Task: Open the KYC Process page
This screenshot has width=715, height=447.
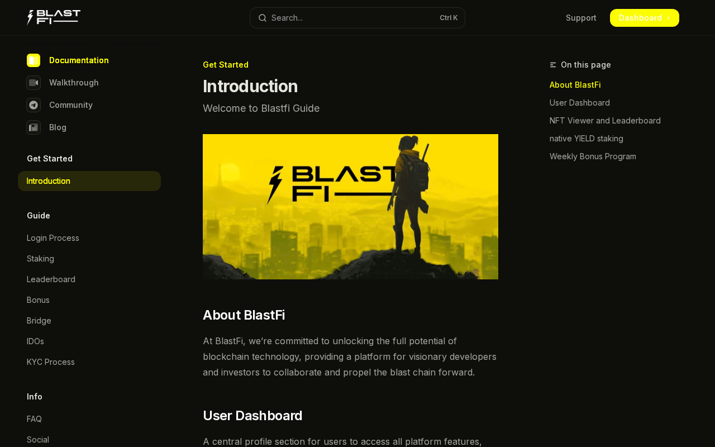Action: pos(51,362)
